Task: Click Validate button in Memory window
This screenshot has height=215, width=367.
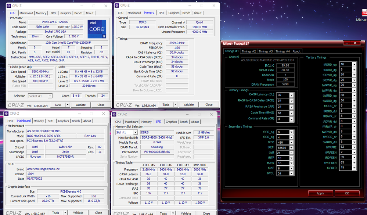Action: pos(188,104)
